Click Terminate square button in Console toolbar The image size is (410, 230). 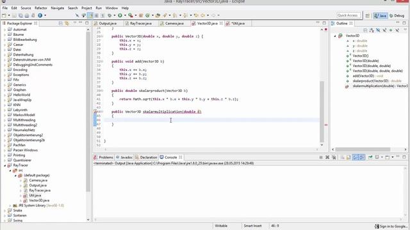(321, 157)
